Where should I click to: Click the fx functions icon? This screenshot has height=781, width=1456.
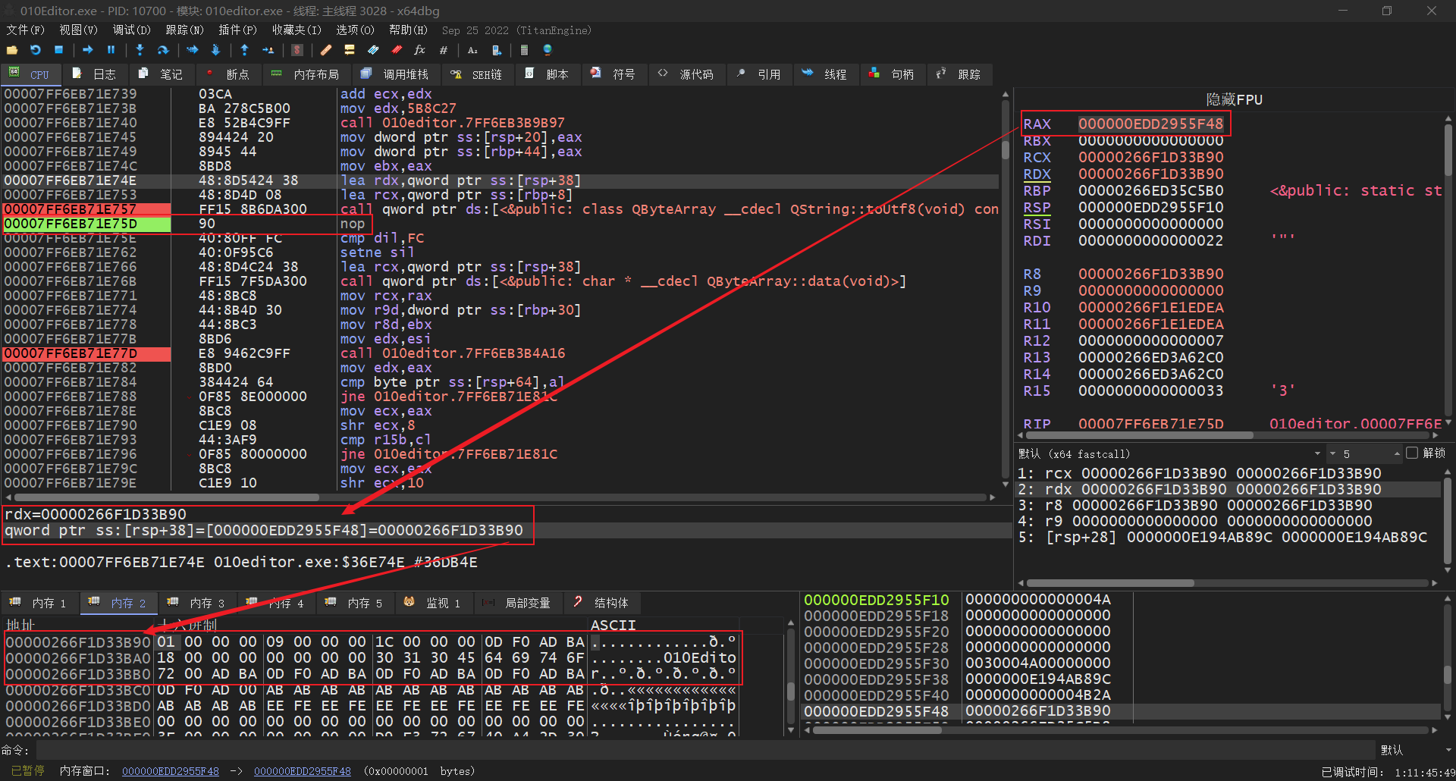point(419,50)
